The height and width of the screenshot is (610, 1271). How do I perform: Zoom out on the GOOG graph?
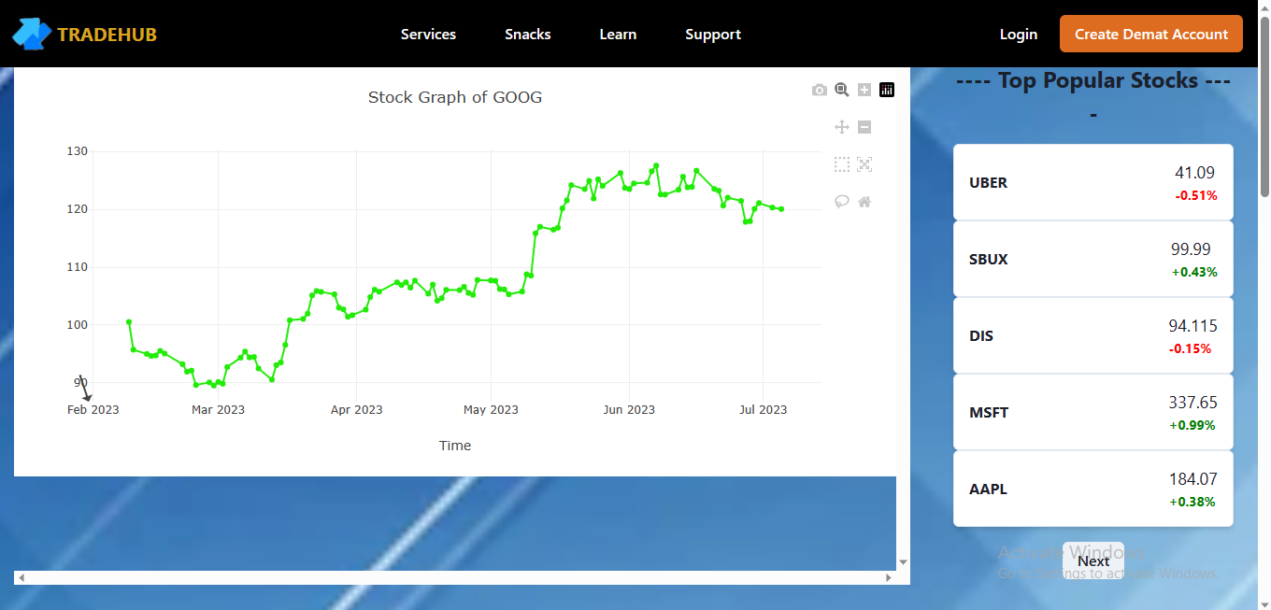coord(864,126)
